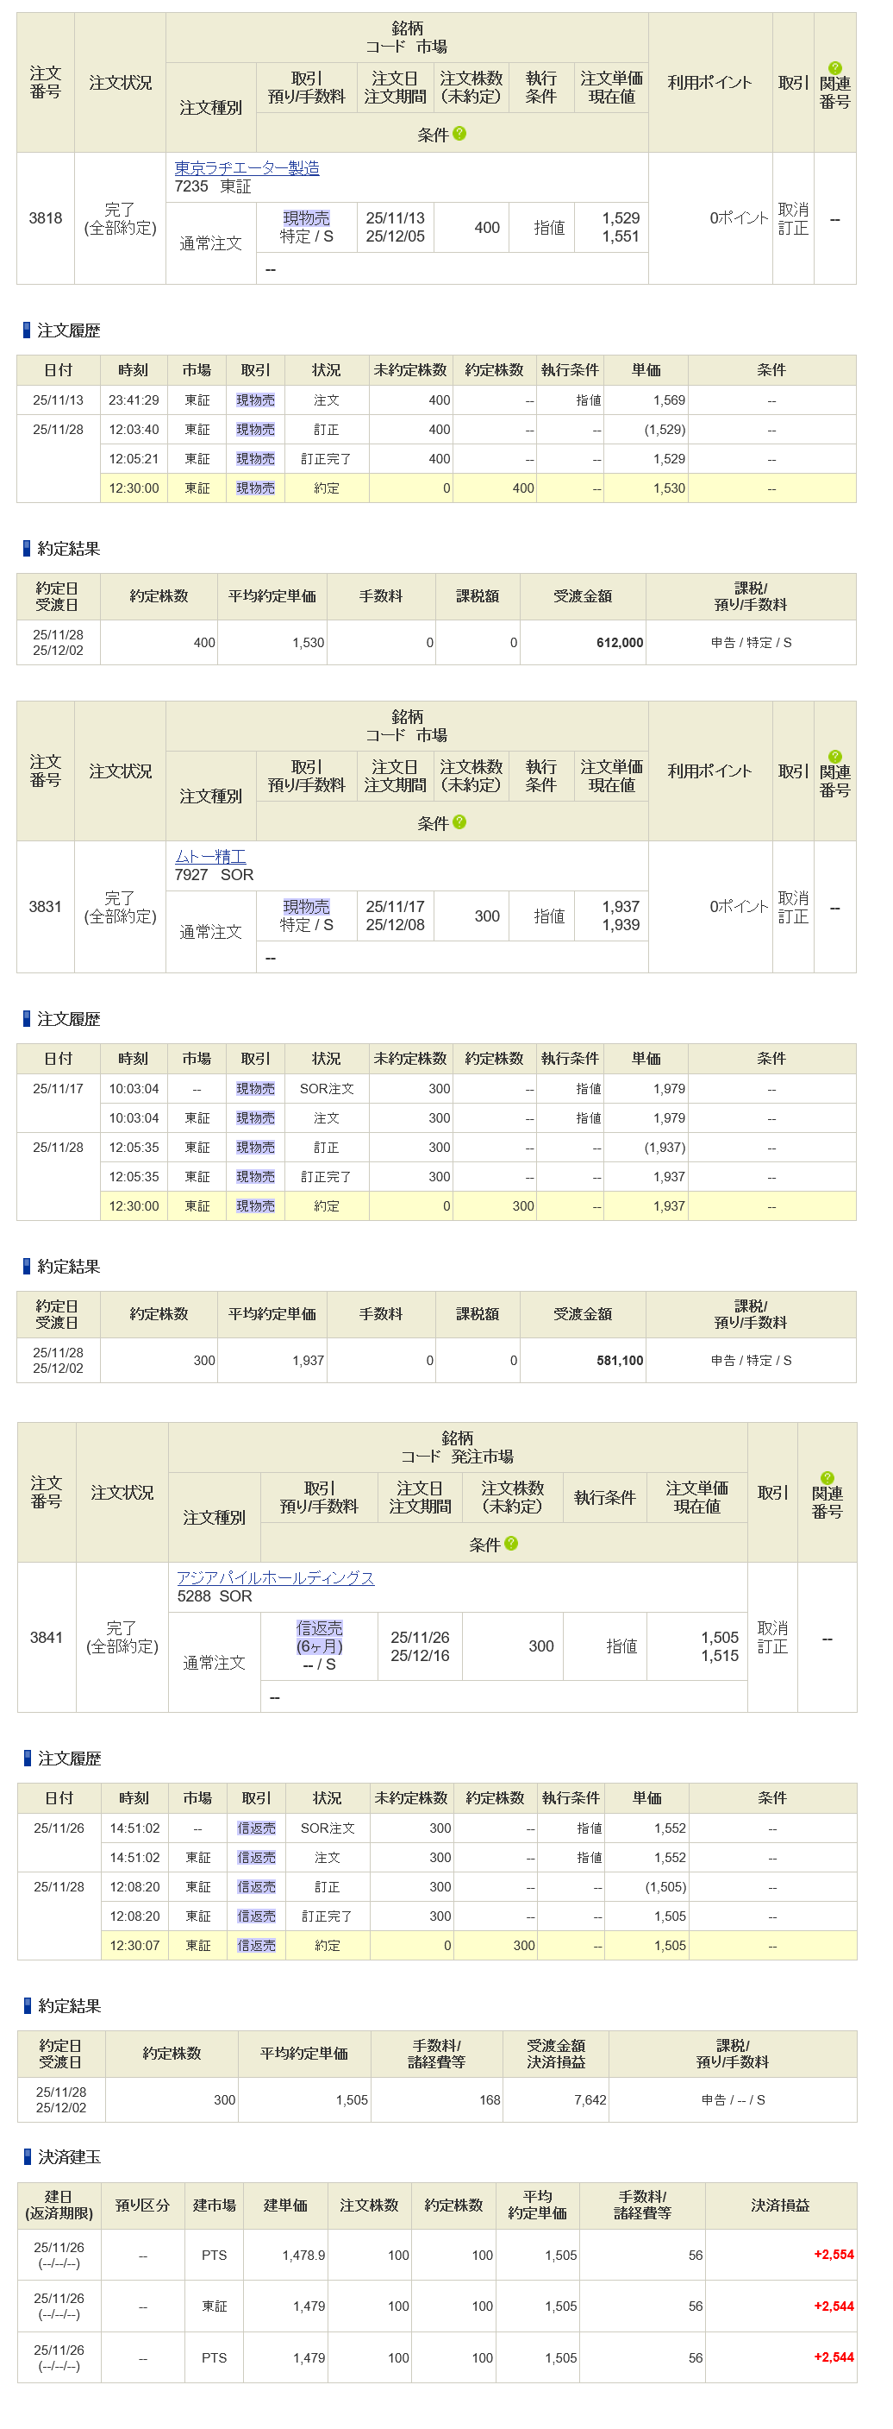Click 取消 for order 3841
Screen dimensions: 893x2429
[x=772, y=1628]
